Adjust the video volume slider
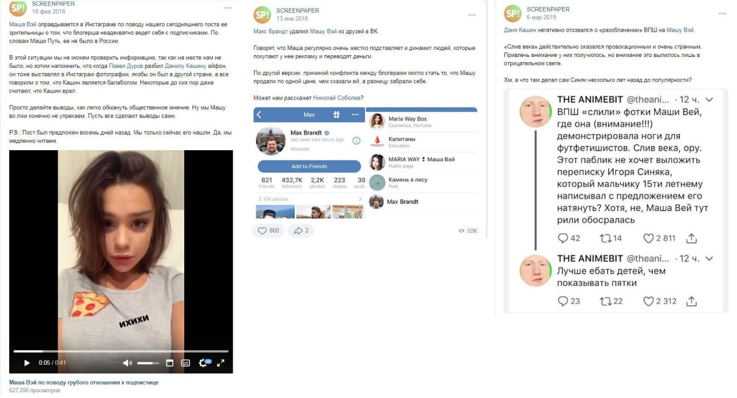737x398 pixels. pyautogui.click(x=148, y=363)
